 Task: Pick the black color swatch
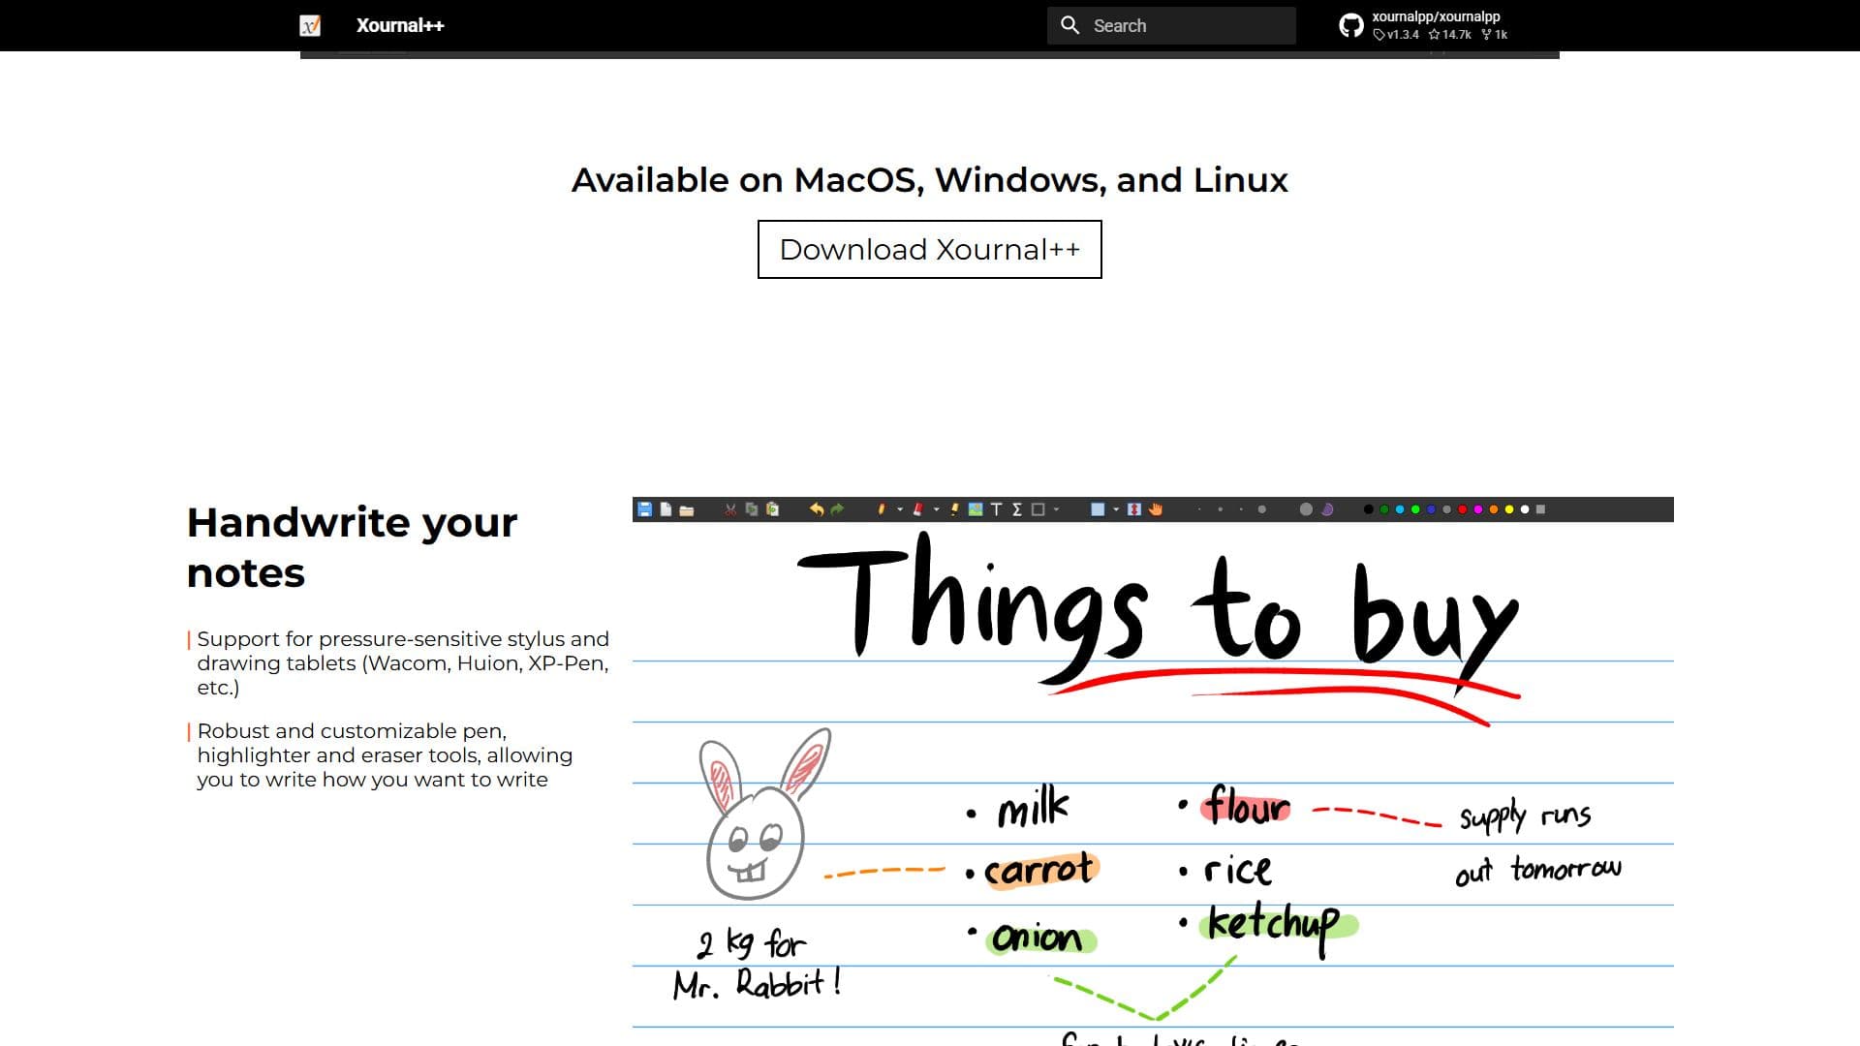coord(1369,509)
